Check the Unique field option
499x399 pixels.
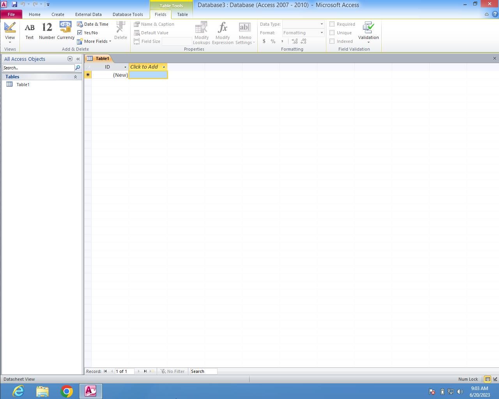[x=332, y=33]
